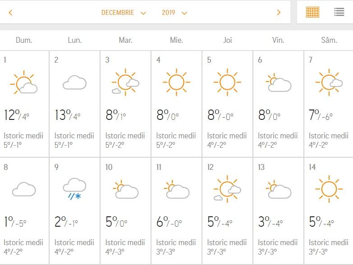Go to the previous month arrow

10,13
